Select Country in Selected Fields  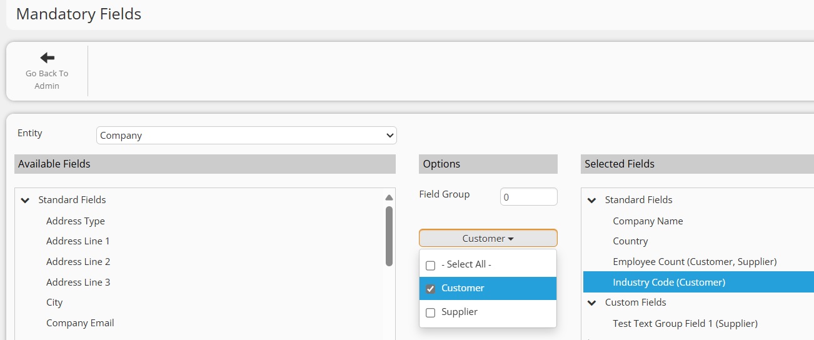pyautogui.click(x=630, y=241)
